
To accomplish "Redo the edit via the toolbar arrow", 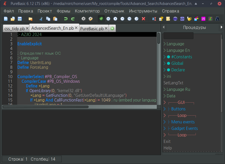I will 73,19.
